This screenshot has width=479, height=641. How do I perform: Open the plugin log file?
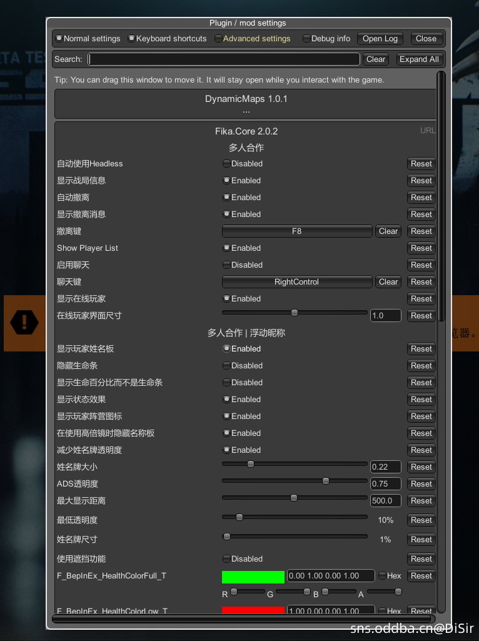(x=380, y=39)
